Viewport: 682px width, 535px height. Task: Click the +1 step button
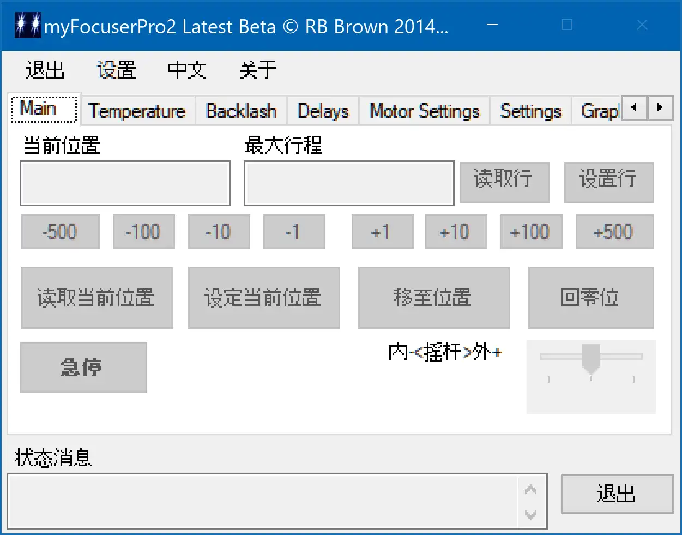[x=383, y=232]
